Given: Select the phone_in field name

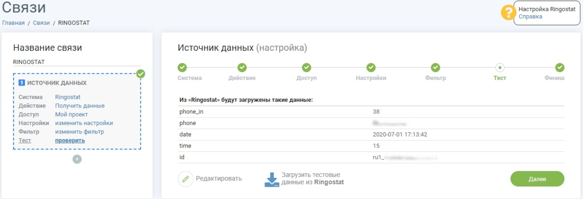Looking at the screenshot, I should coord(191,112).
